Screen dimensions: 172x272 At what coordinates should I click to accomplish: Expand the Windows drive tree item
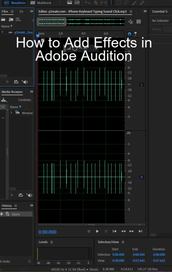(x=11, y=113)
